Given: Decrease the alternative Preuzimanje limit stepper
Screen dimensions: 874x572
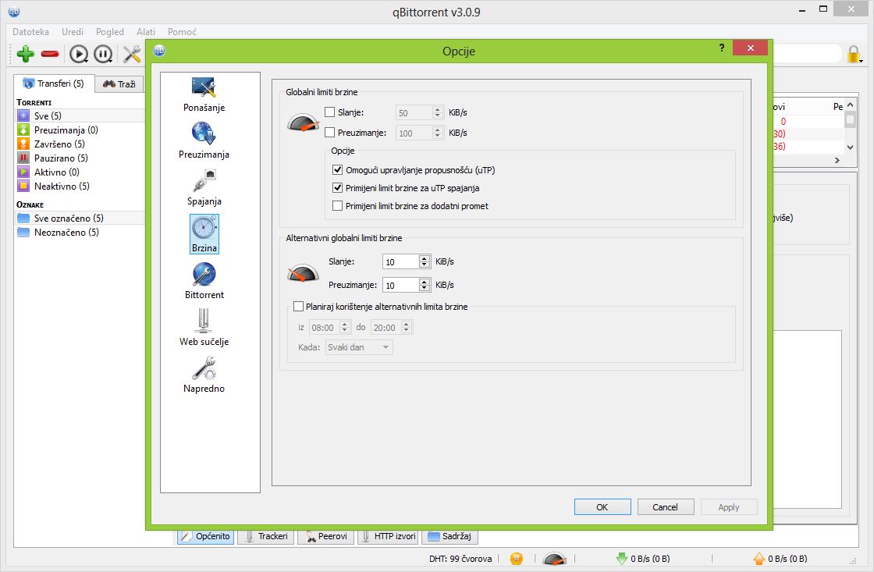Looking at the screenshot, I should 425,288.
